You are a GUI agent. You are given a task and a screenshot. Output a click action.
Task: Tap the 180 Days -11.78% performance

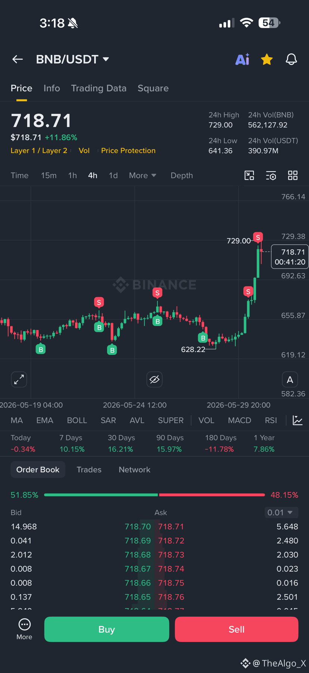click(221, 443)
